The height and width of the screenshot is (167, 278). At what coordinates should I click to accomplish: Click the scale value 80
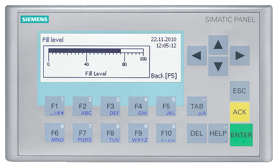pyautogui.click(x=124, y=64)
